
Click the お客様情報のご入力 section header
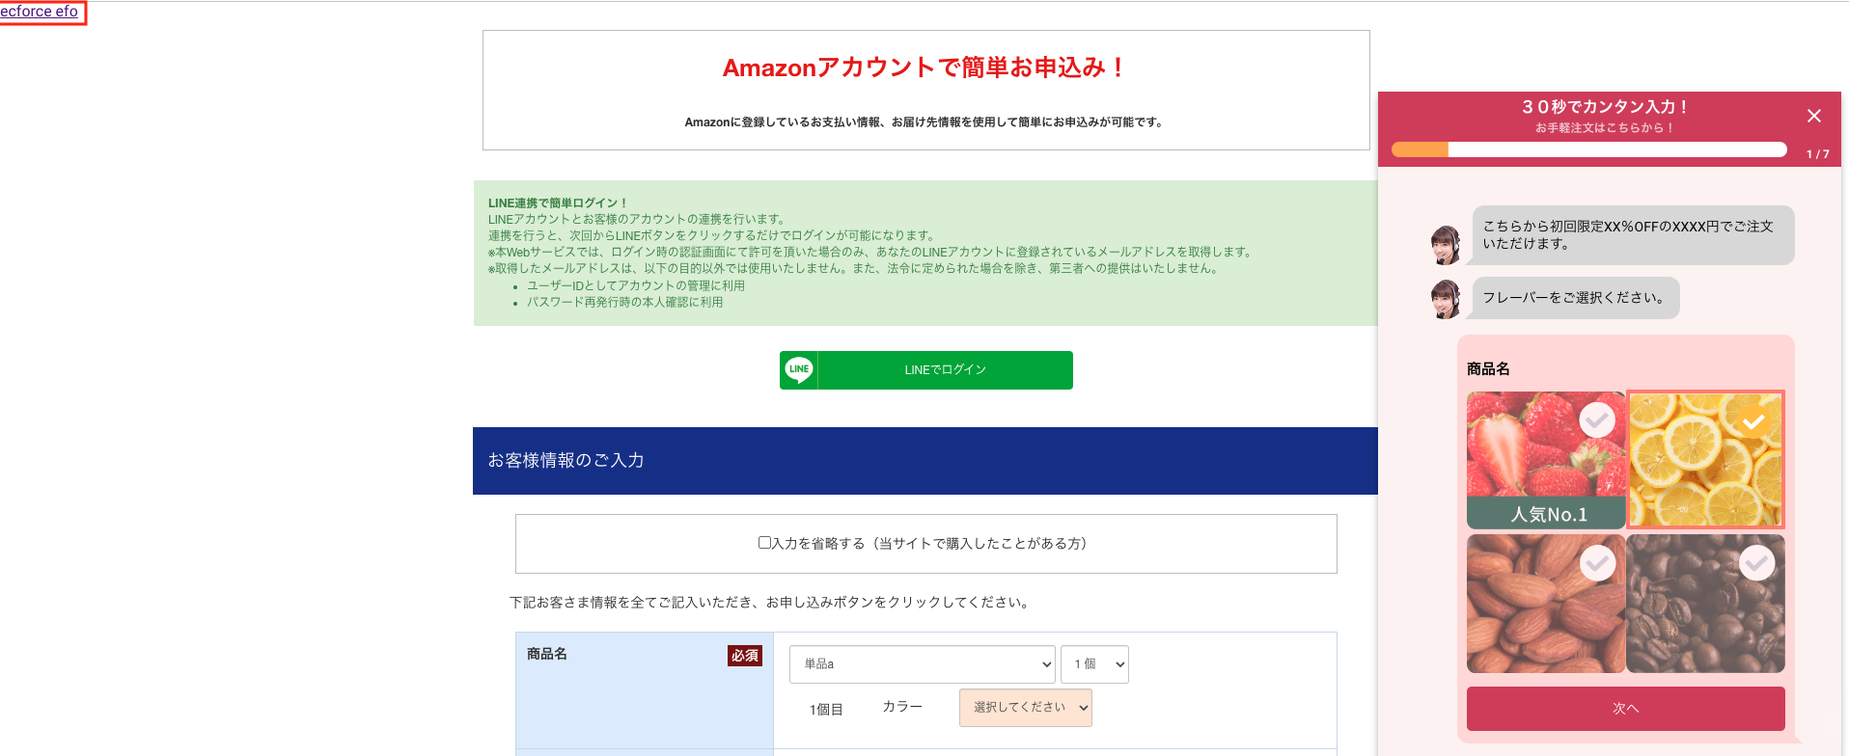pos(925,461)
